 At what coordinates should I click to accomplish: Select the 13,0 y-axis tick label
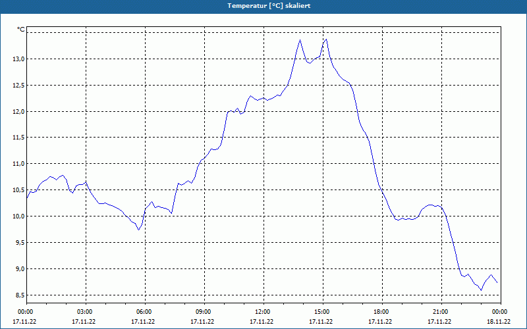click(19, 59)
